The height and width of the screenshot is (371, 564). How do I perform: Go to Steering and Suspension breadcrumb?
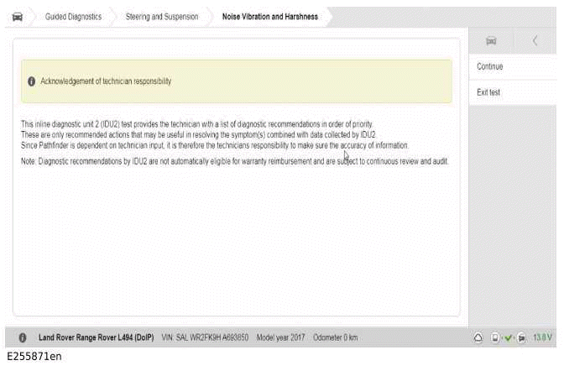[x=162, y=17]
